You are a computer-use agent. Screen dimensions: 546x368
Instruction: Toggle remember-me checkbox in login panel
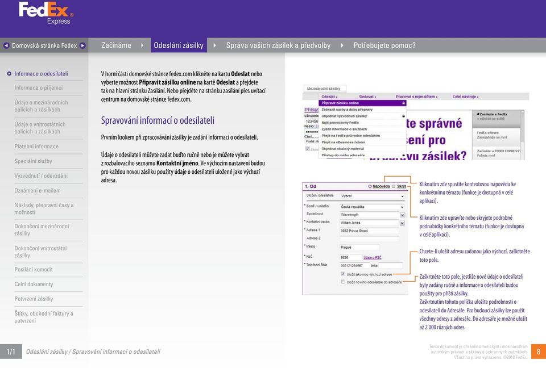(308, 149)
